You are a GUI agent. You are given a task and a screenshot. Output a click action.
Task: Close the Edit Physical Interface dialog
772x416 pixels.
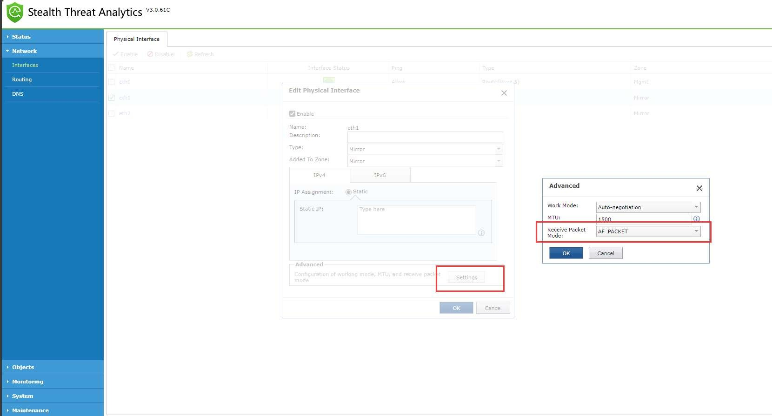tap(504, 93)
